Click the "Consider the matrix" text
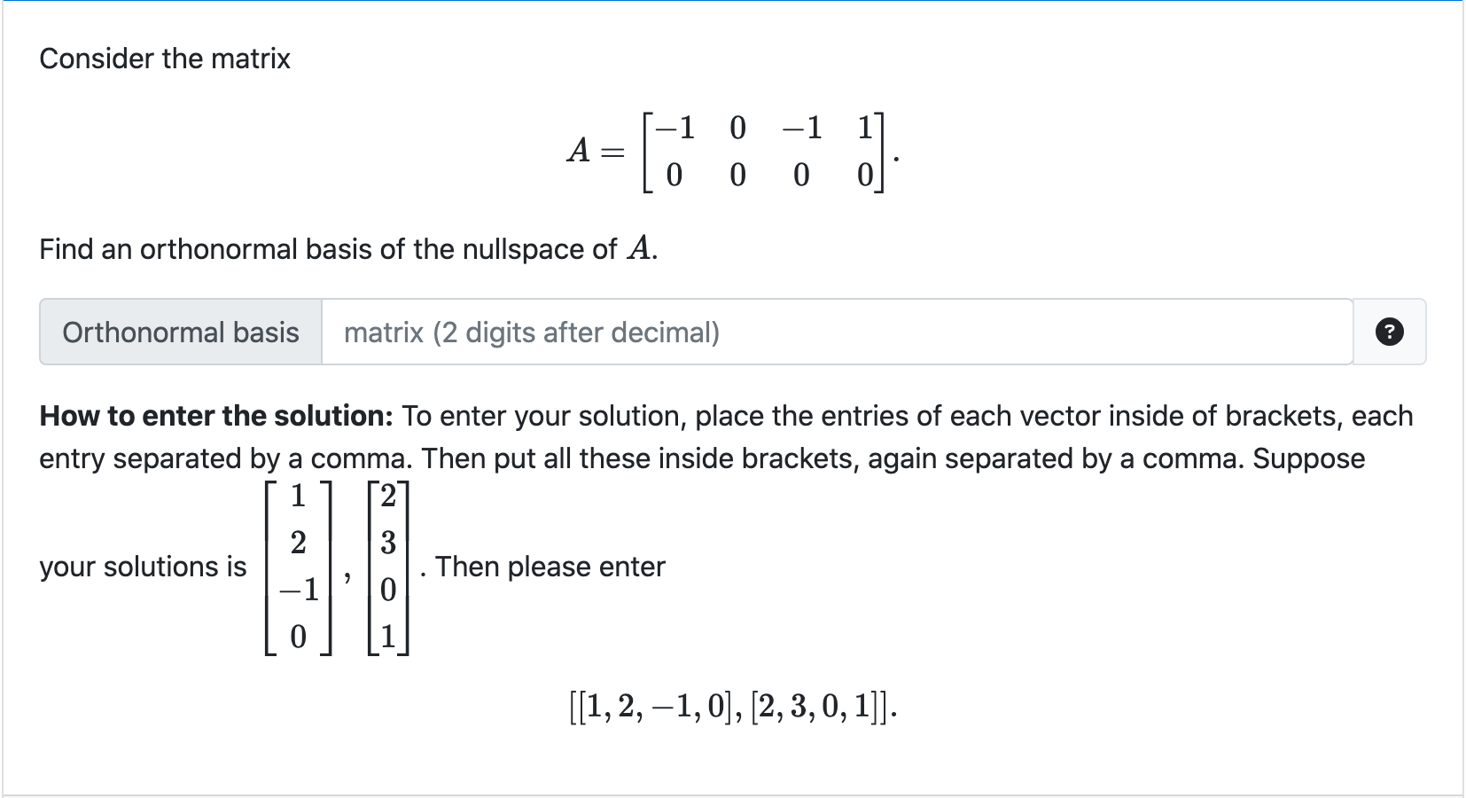Screen dimensions: 1466x798 (164, 59)
